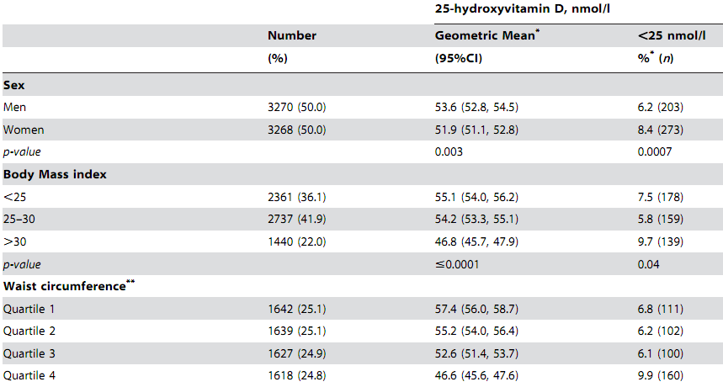Screen dimensions: 723x387
Task: Select the '2737 (41.9)' cell
Action: pos(296,220)
